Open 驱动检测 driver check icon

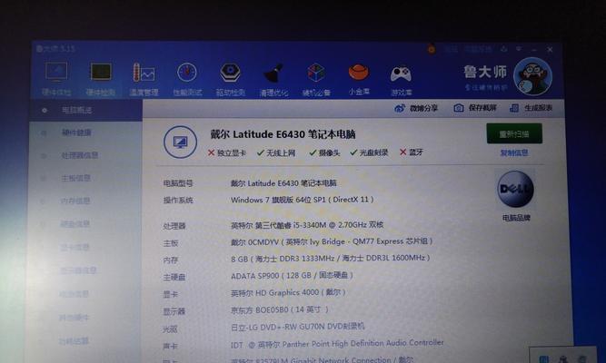click(231, 73)
